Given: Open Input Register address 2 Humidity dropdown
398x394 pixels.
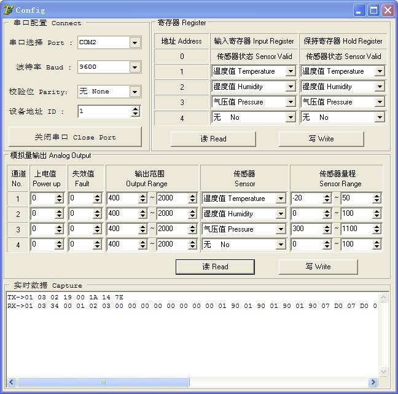Looking at the screenshot, I should [291, 87].
